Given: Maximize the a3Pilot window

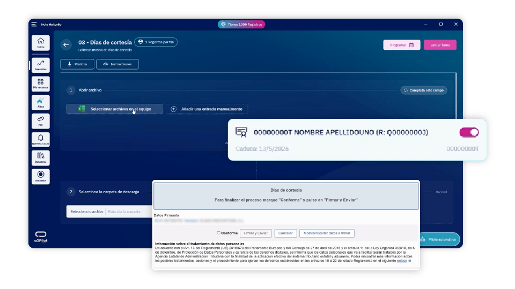Looking at the screenshot, I should [441, 24].
